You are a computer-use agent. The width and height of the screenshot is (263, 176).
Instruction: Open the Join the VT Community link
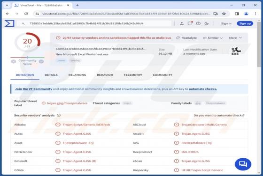(x=33, y=89)
